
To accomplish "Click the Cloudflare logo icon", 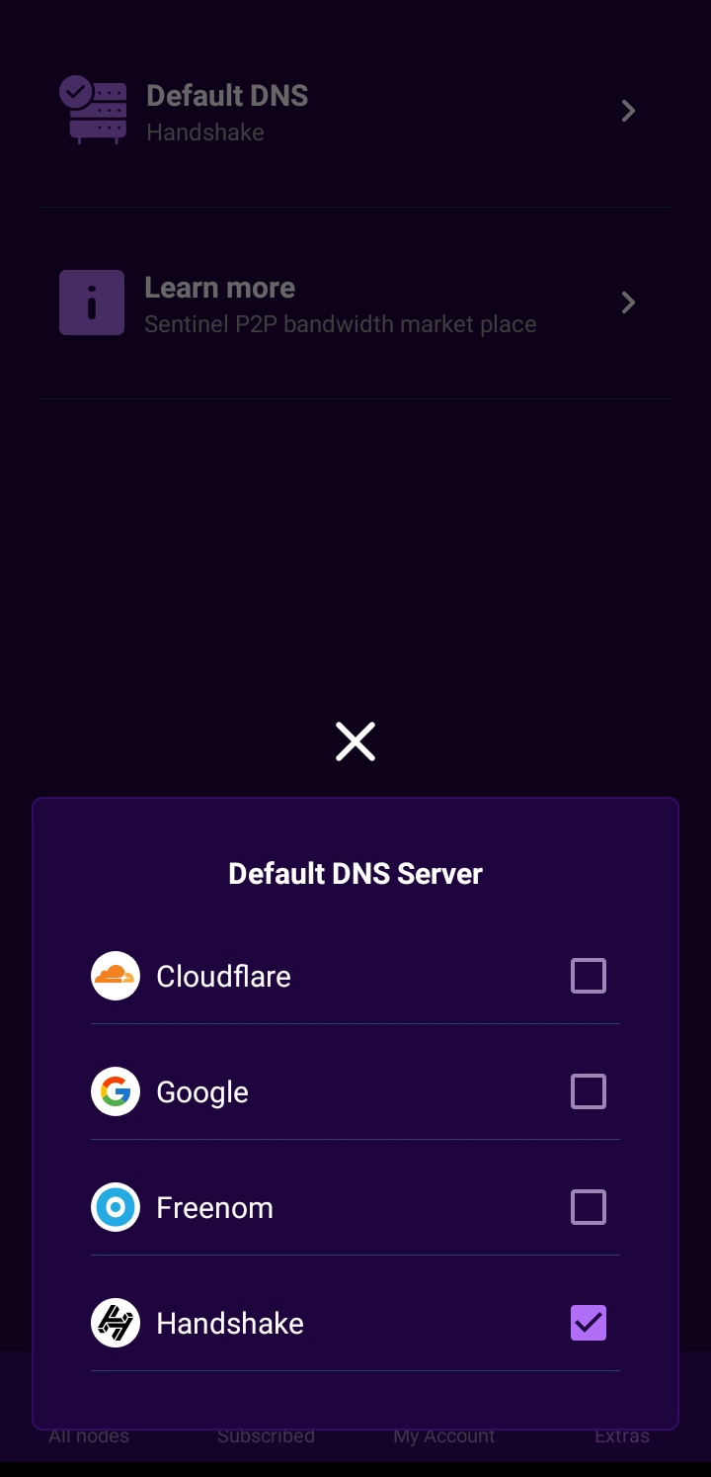I will coord(116,976).
